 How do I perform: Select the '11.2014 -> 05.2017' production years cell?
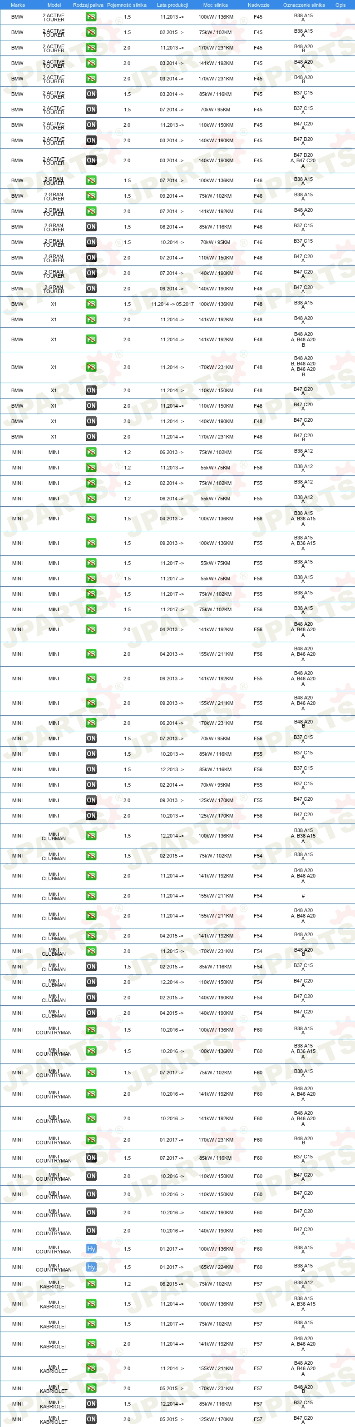pyautogui.click(x=173, y=304)
